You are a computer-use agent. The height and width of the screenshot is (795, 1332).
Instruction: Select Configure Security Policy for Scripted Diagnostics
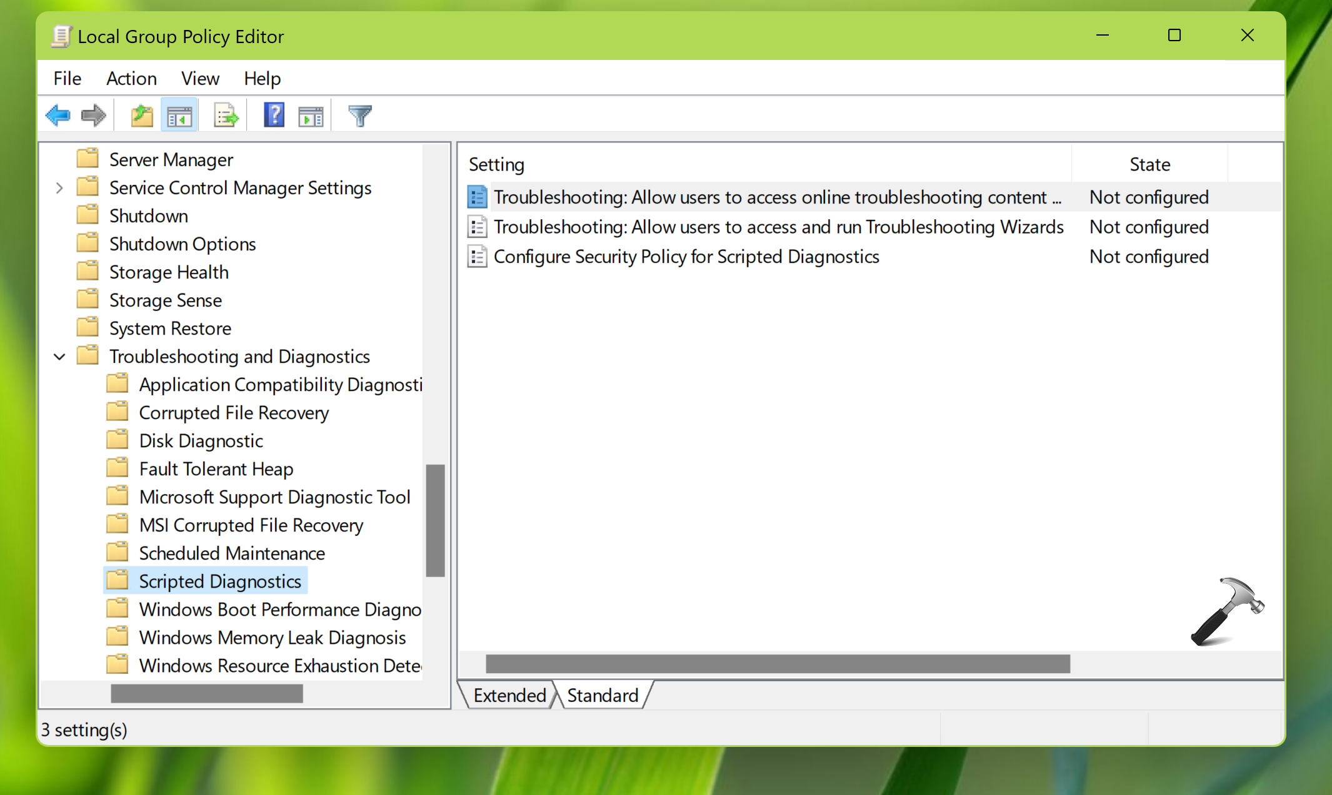pyautogui.click(x=686, y=257)
